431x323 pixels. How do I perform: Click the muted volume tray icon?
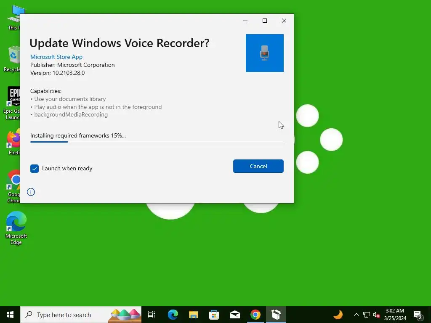pyautogui.click(x=376, y=315)
